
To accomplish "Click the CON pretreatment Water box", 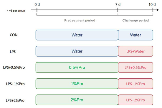I will click(x=77, y=35).
